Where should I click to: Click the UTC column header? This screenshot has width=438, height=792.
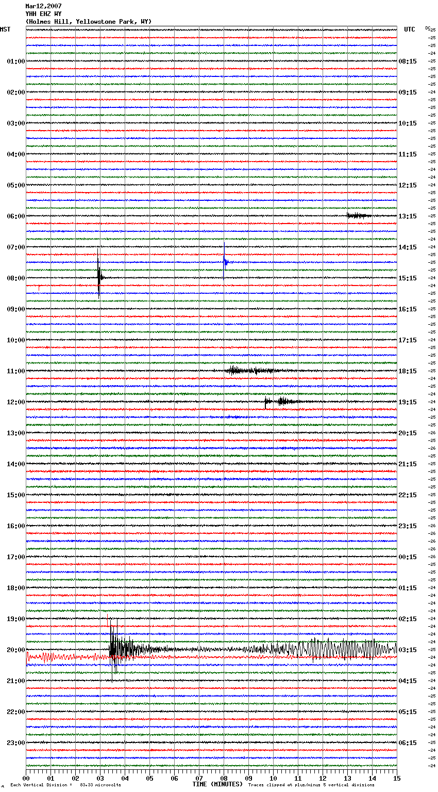[x=410, y=29]
